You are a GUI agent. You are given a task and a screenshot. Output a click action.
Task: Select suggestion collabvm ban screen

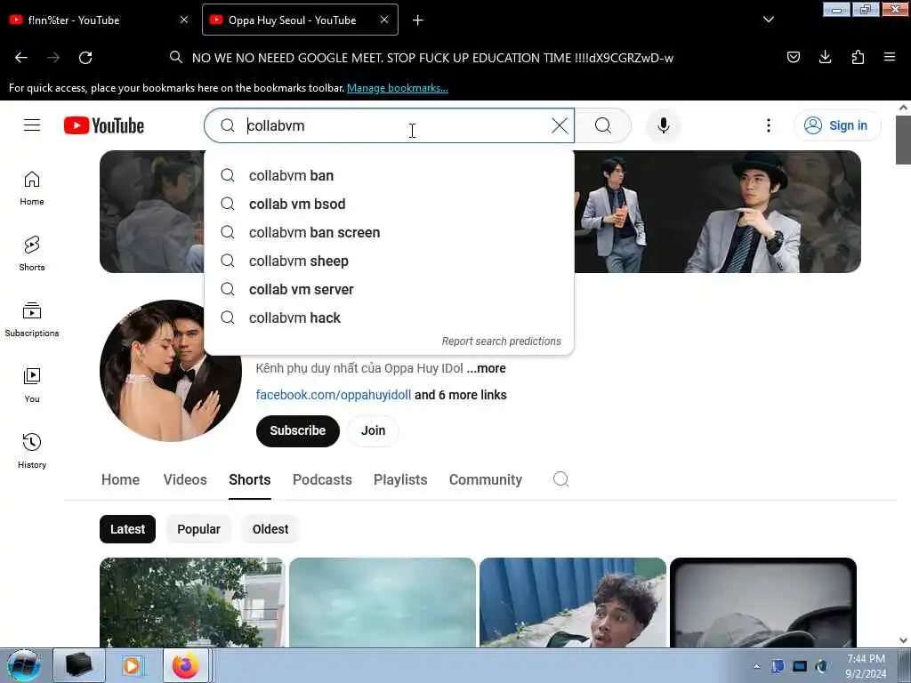point(390,232)
